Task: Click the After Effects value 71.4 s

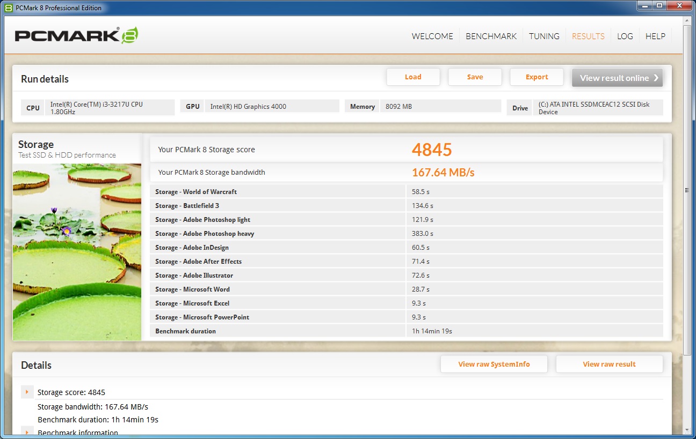Action: [x=421, y=262]
